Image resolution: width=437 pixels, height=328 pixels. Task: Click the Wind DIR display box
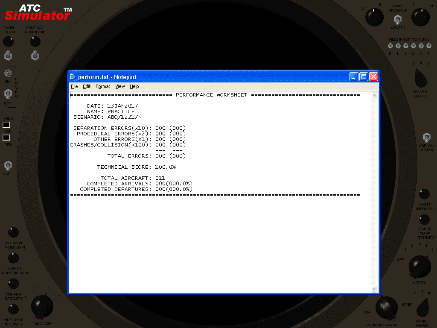pyautogui.click(x=6, y=125)
